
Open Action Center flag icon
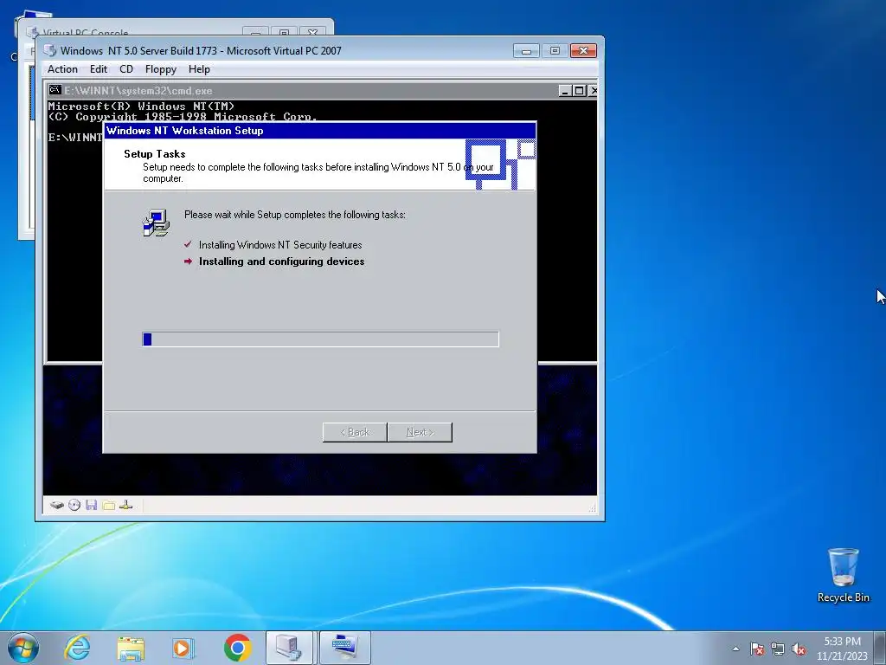[x=757, y=649]
